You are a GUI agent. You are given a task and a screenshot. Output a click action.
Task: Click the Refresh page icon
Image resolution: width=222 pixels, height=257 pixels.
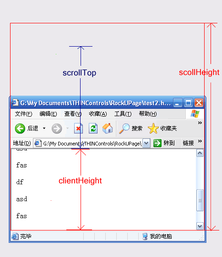[x=93, y=128]
